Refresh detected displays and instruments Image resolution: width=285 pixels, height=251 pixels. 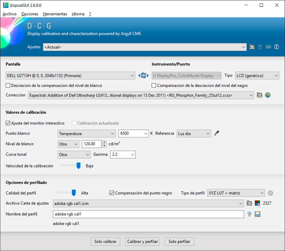(144, 76)
